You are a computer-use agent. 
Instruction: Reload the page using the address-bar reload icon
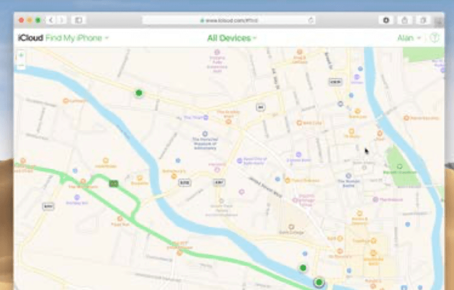tap(311, 20)
